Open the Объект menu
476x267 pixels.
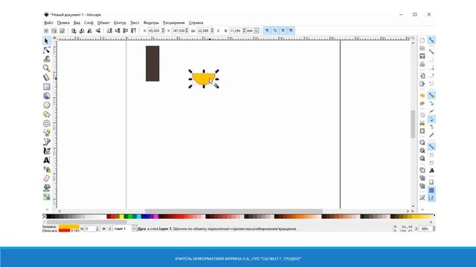[x=103, y=23]
